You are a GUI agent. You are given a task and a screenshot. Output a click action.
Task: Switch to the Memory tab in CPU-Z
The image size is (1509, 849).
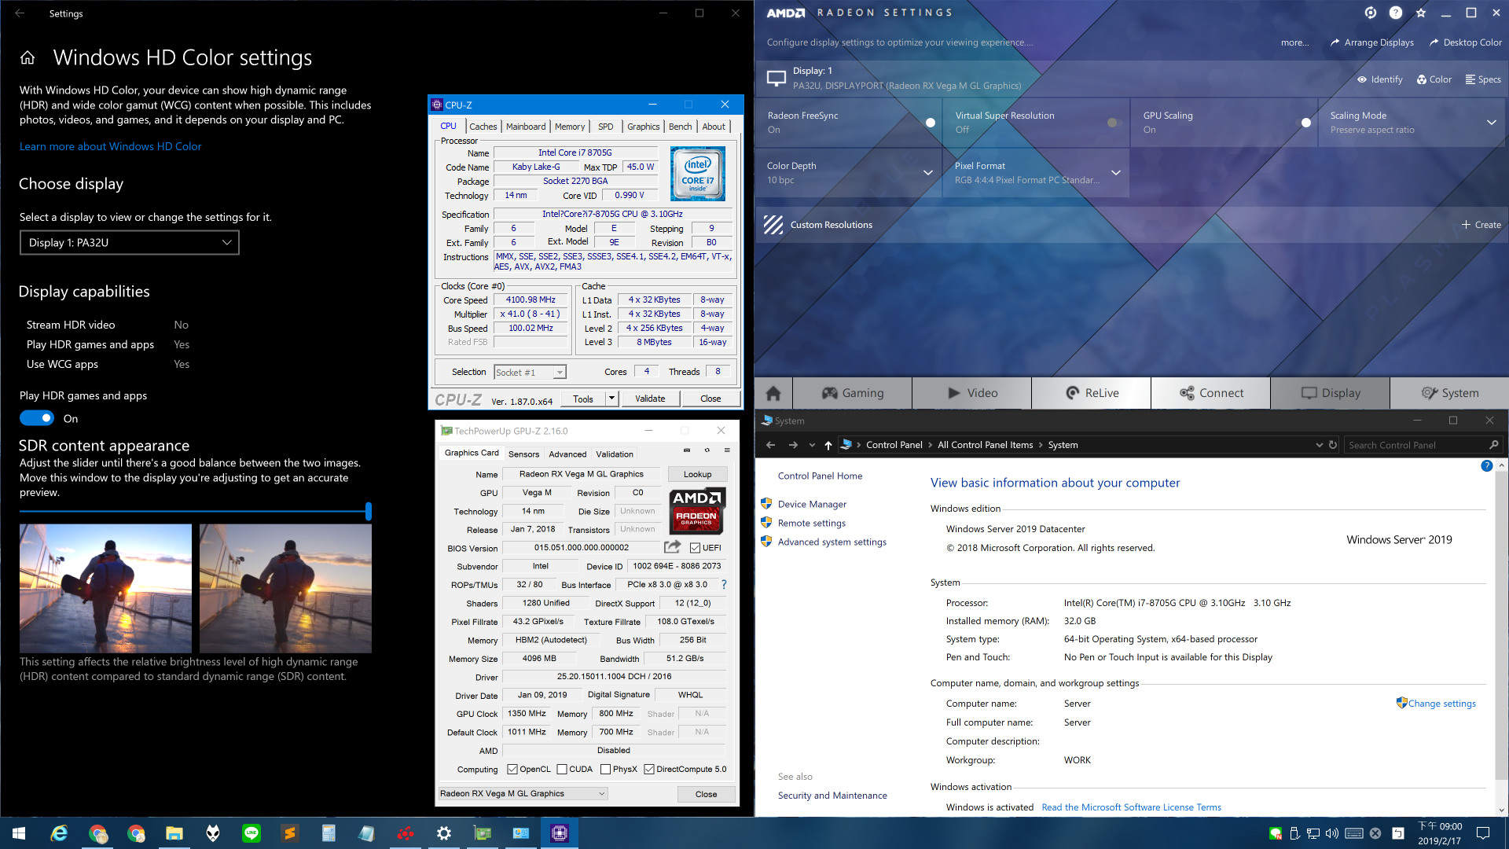569,126
